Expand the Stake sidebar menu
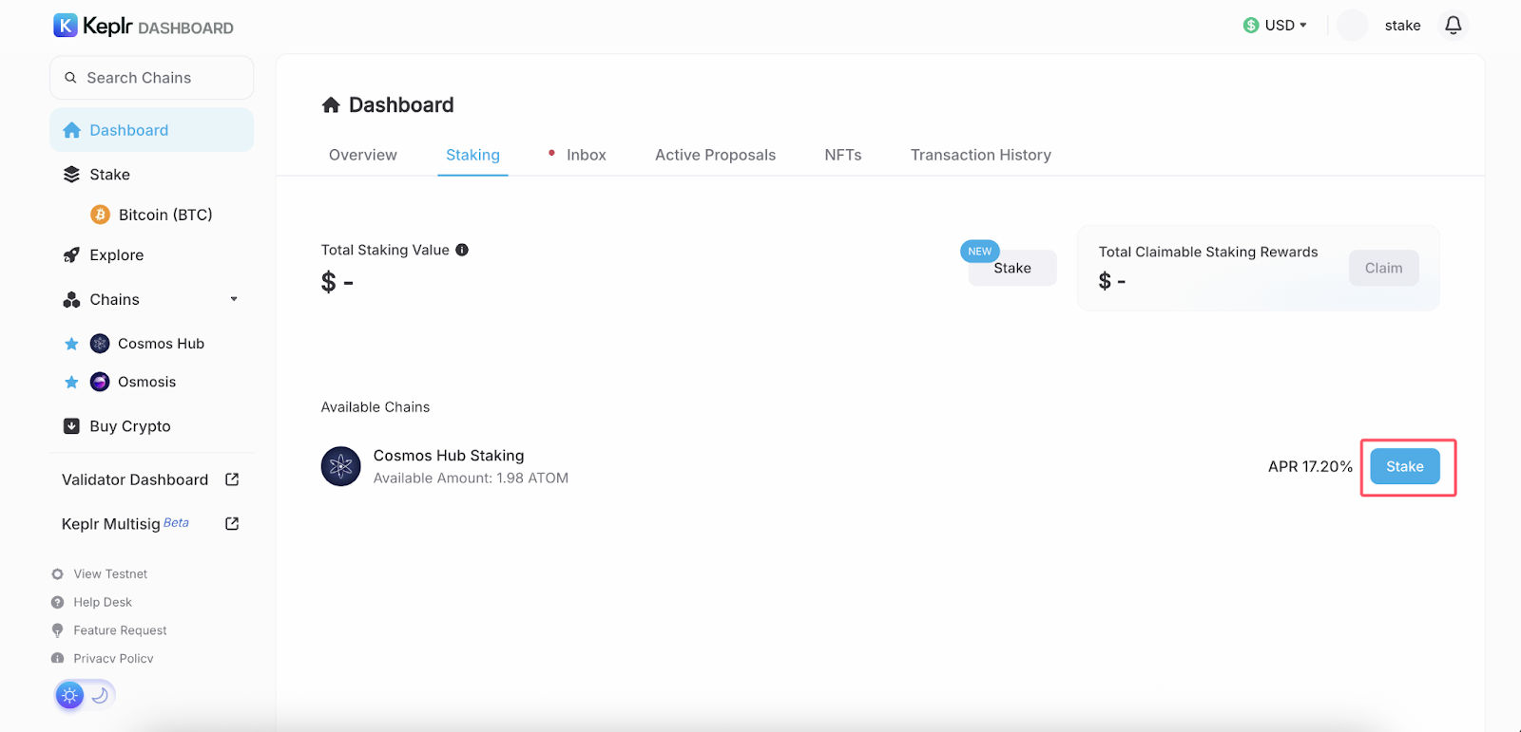Image resolution: width=1521 pixels, height=732 pixels. [x=109, y=175]
